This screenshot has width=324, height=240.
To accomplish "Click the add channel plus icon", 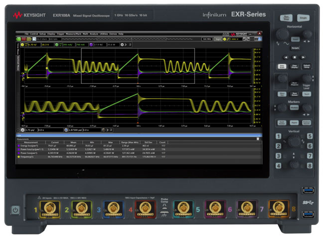I will [x=122, y=45].
